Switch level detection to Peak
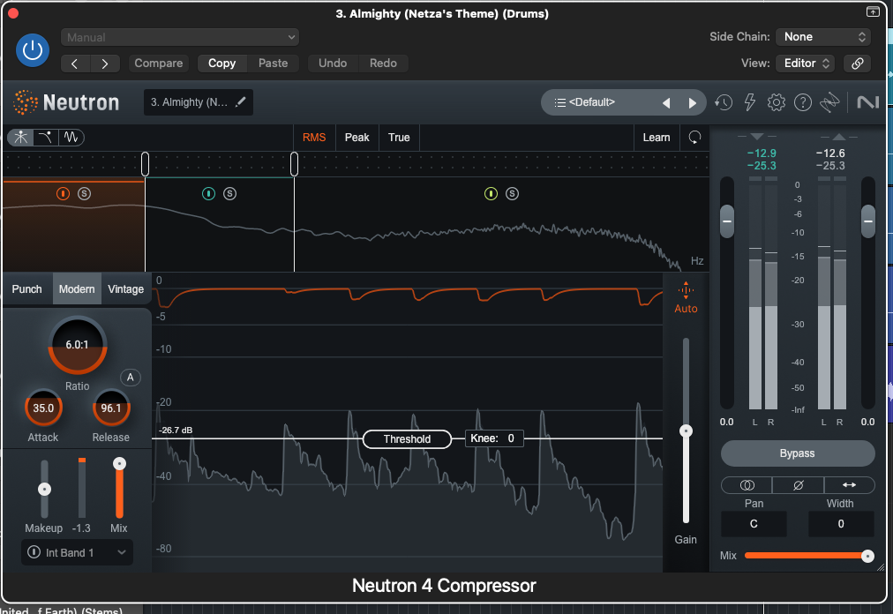893x614 pixels. point(357,138)
